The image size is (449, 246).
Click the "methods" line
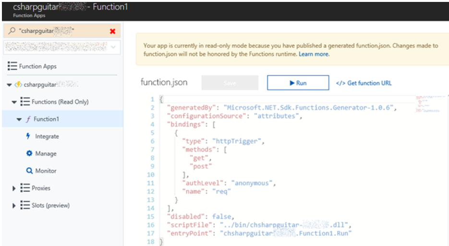click(204, 150)
